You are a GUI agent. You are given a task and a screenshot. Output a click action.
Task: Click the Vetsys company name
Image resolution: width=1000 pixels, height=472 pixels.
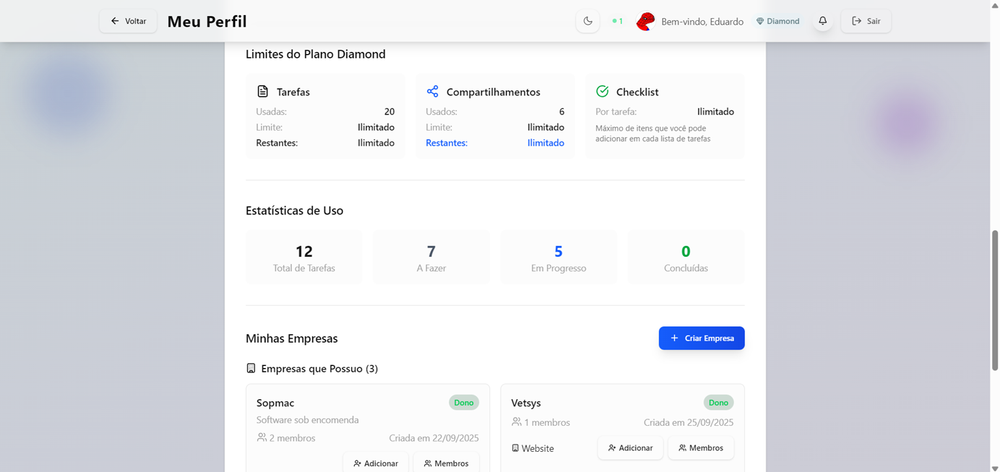(x=526, y=403)
